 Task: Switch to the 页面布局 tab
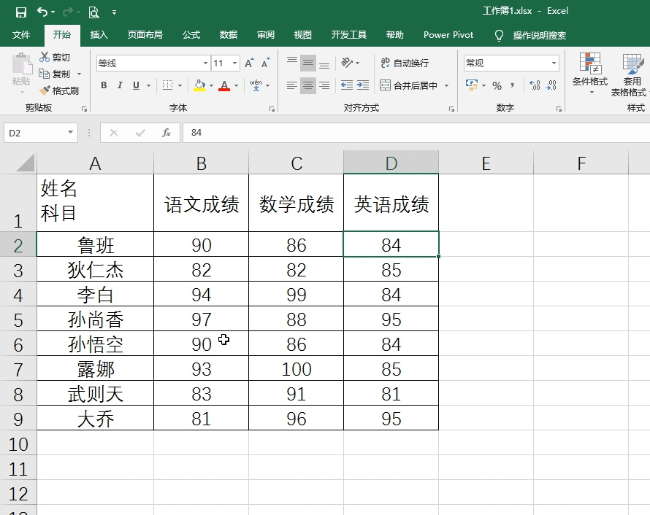point(145,35)
